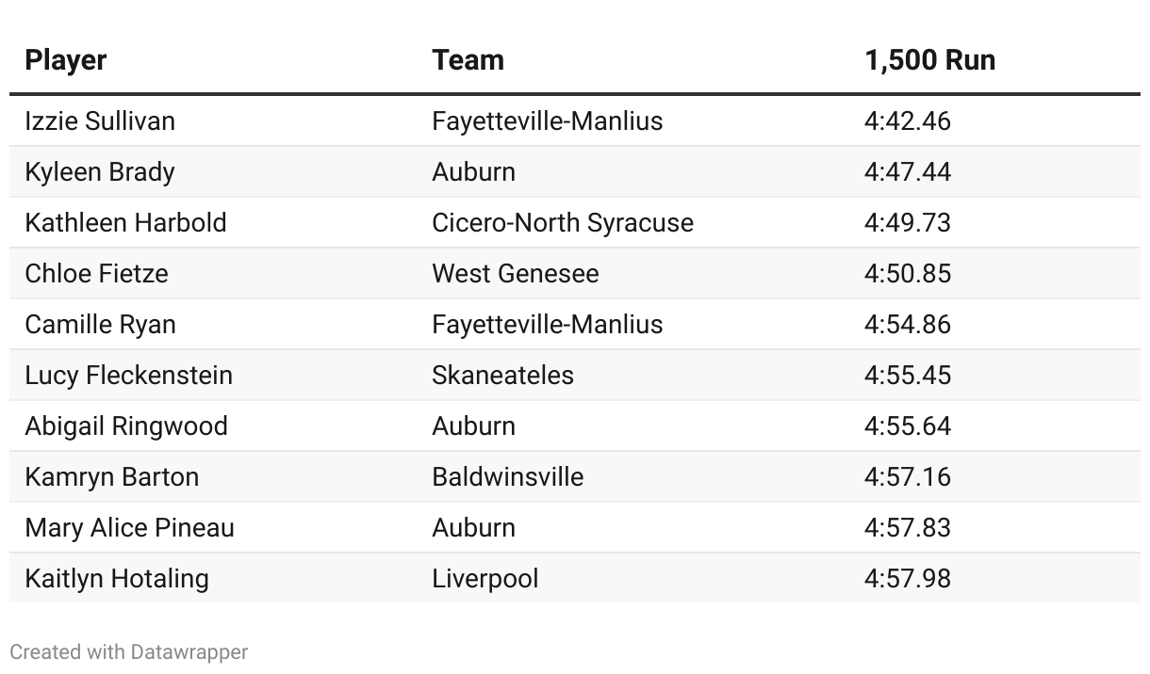Image resolution: width=1150 pixels, height=674 pixels.
Task: Click the Liverpool team cell
Action: (x=485, y=579)
